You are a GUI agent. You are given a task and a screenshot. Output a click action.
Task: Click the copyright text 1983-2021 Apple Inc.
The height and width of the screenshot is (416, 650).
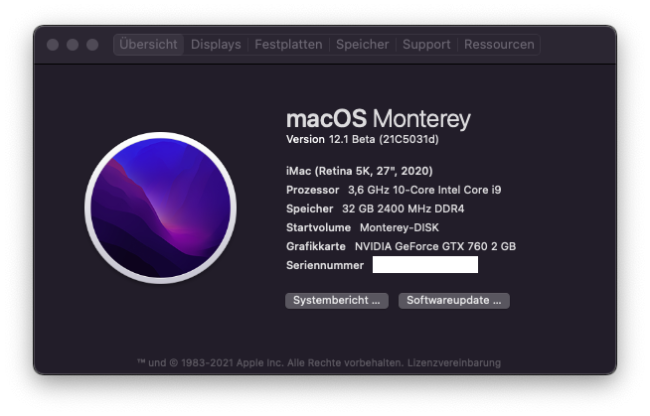(233, 363)
